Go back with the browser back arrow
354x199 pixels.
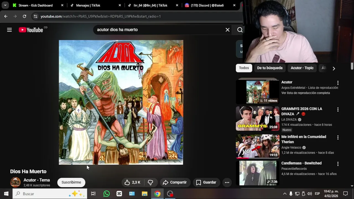(x=6, y=16)
